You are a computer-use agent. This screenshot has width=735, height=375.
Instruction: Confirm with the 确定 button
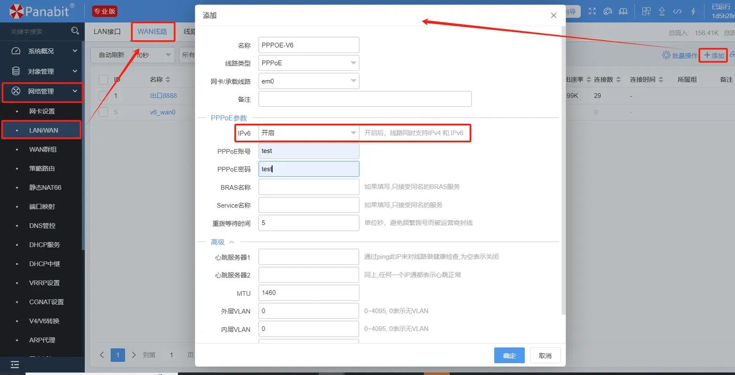(509, 356)
